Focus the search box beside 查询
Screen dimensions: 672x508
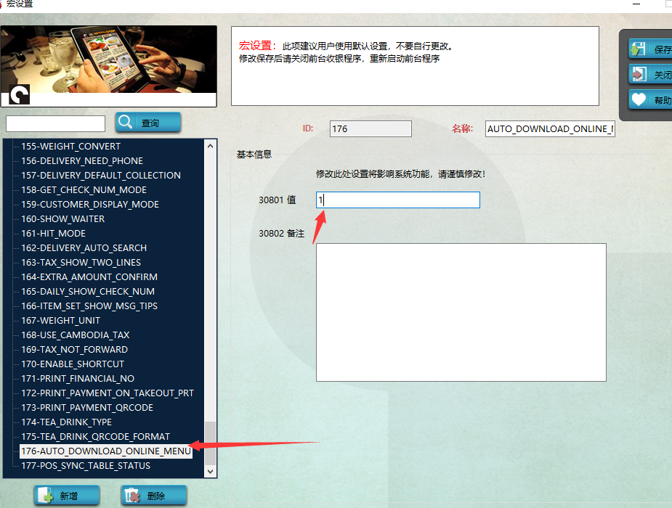(x=55, y=123)
